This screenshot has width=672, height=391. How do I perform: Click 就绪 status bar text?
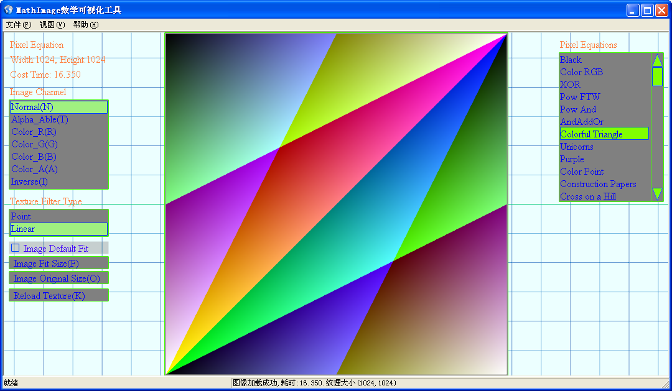[x=11, y=383]
